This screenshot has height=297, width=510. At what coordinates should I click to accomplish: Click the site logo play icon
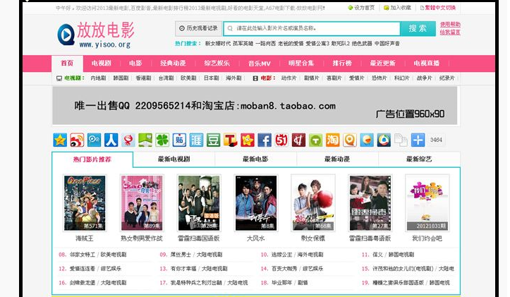coord(66,35)
